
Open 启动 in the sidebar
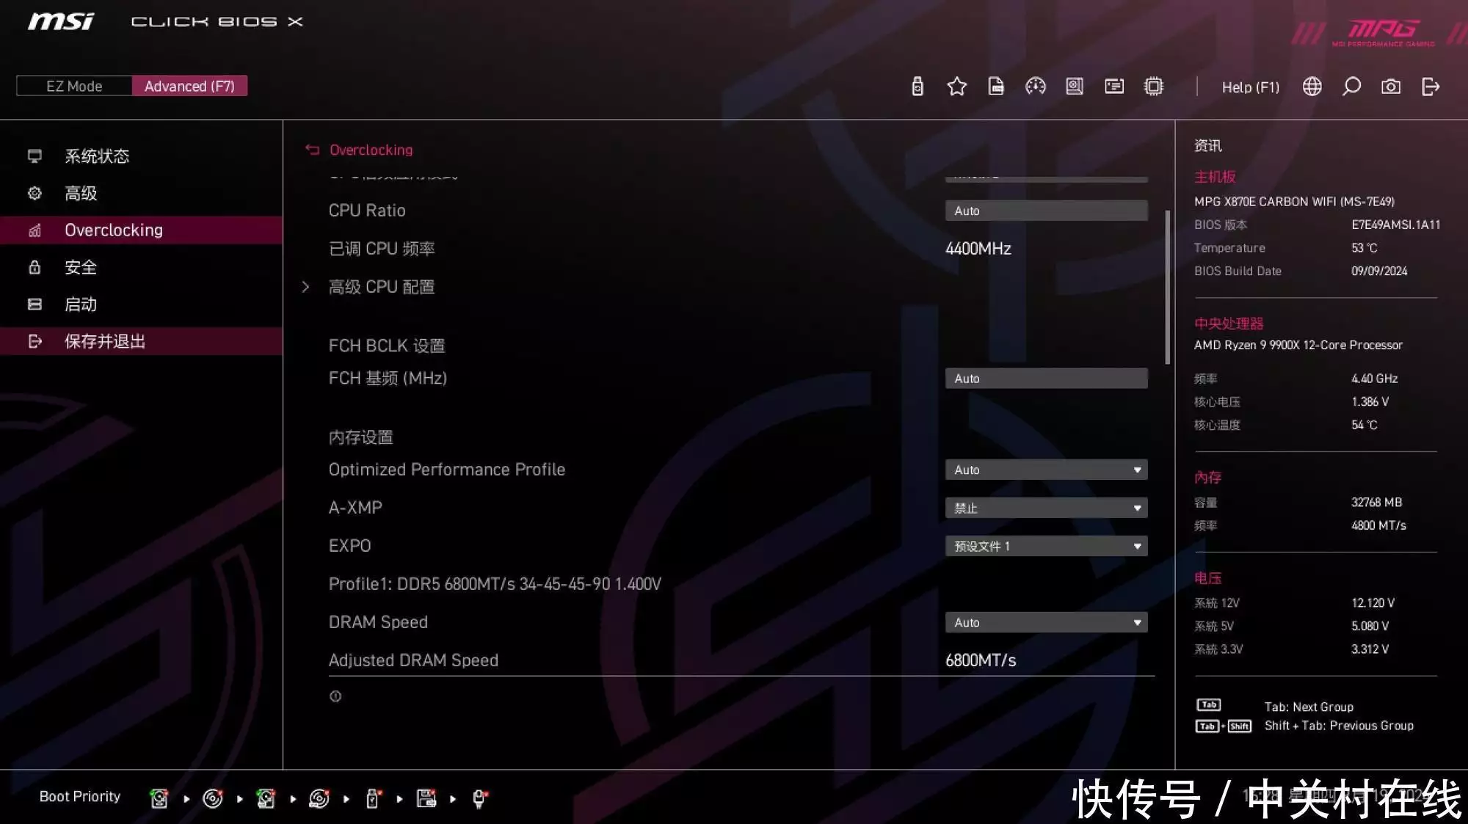141,305
